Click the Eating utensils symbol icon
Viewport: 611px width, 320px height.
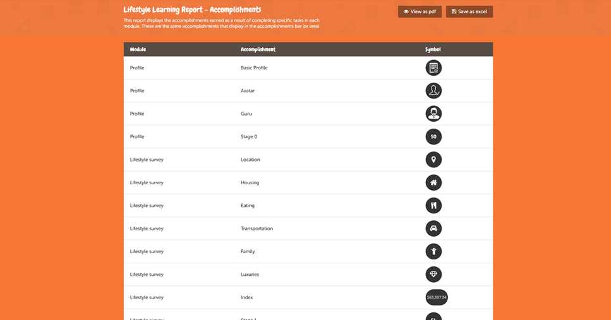click(x=433, y=206)
